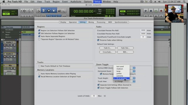Mute the Mix track

point(14,68)
